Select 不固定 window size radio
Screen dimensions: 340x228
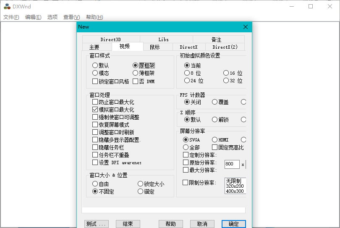[95, 191]
